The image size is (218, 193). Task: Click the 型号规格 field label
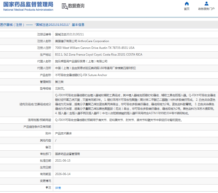(x=45, y=88)
